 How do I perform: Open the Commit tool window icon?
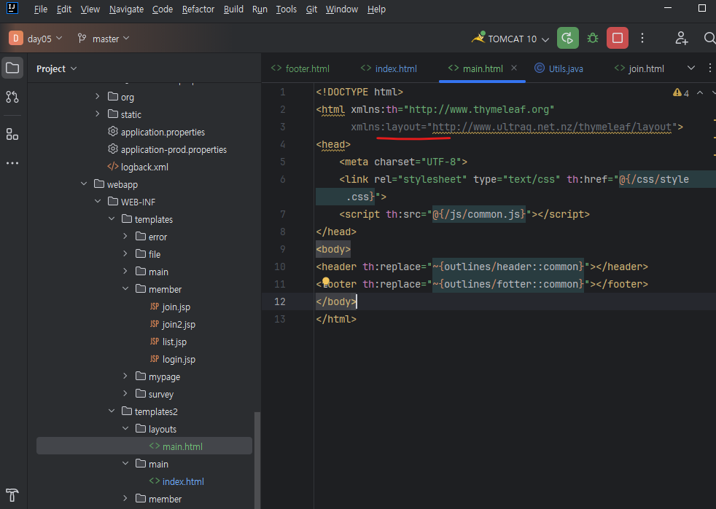12,97
